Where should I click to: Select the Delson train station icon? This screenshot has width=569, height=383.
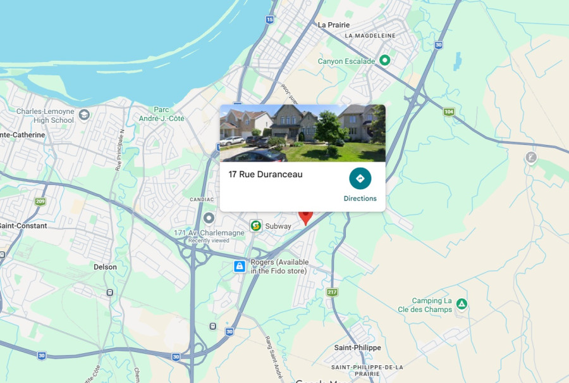109,292
